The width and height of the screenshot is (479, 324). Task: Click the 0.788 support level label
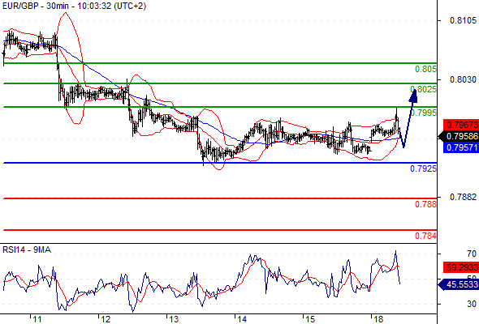pyautogui.click(x=425, y=204)
